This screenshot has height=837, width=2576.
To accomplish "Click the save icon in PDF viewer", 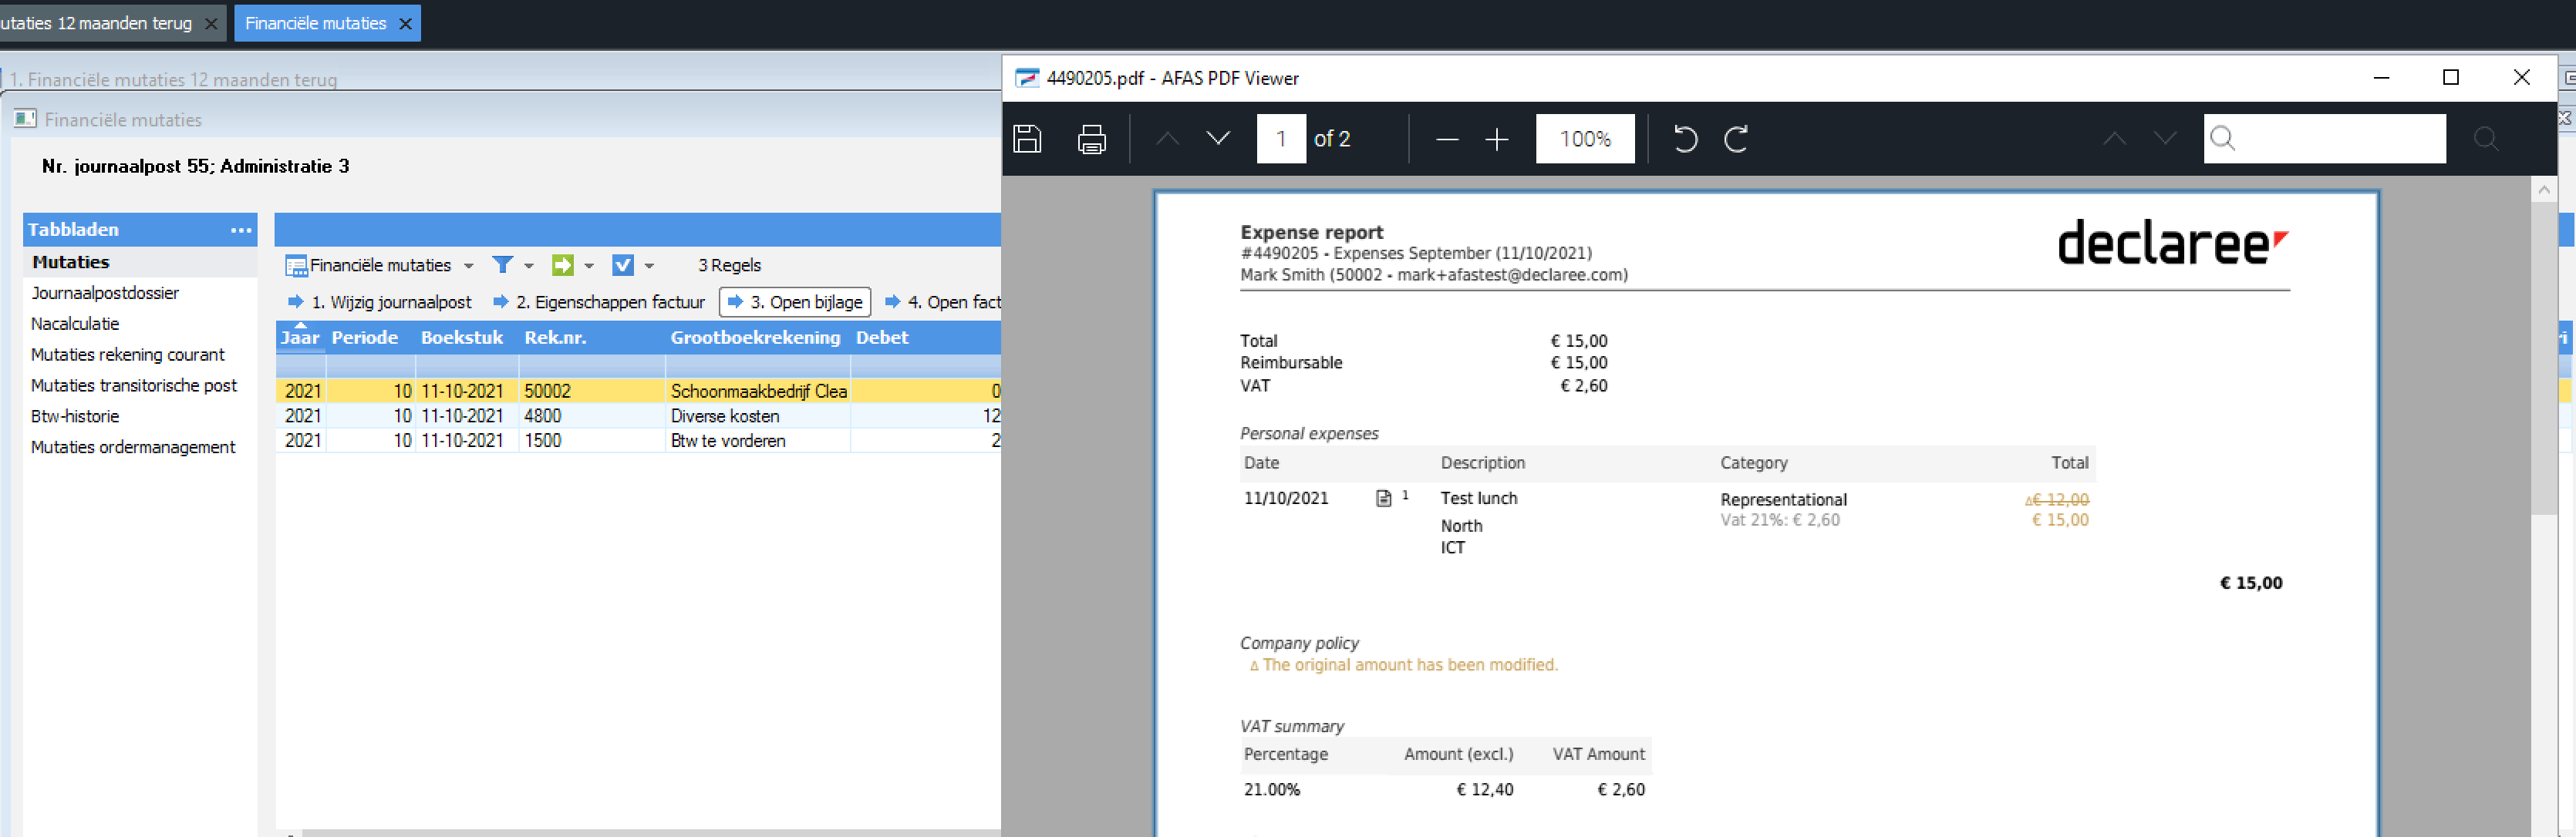I will [1027, 139].
